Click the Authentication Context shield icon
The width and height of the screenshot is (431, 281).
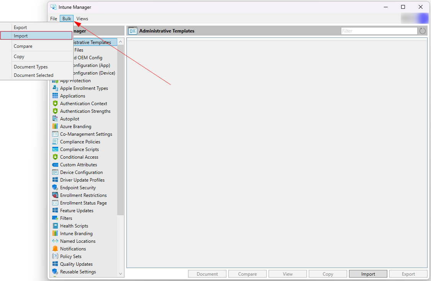click(x=55, y=104)
